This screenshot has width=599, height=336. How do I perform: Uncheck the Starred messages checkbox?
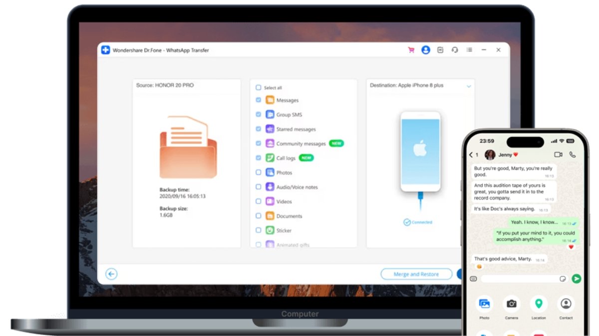259,129
